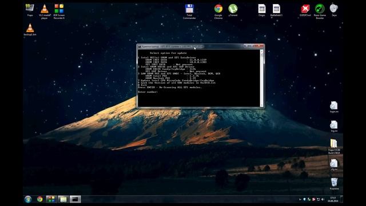Screen dimensions: 366x206
Task: Minimize the console window
Action: pyautogui.click(x=246, y=46)
